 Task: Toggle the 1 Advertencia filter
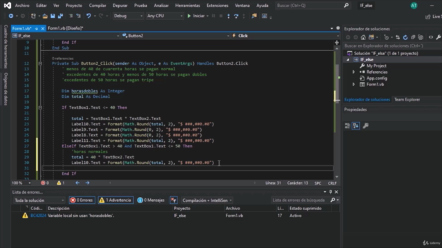pyautogui.click(x=115, y=200)
